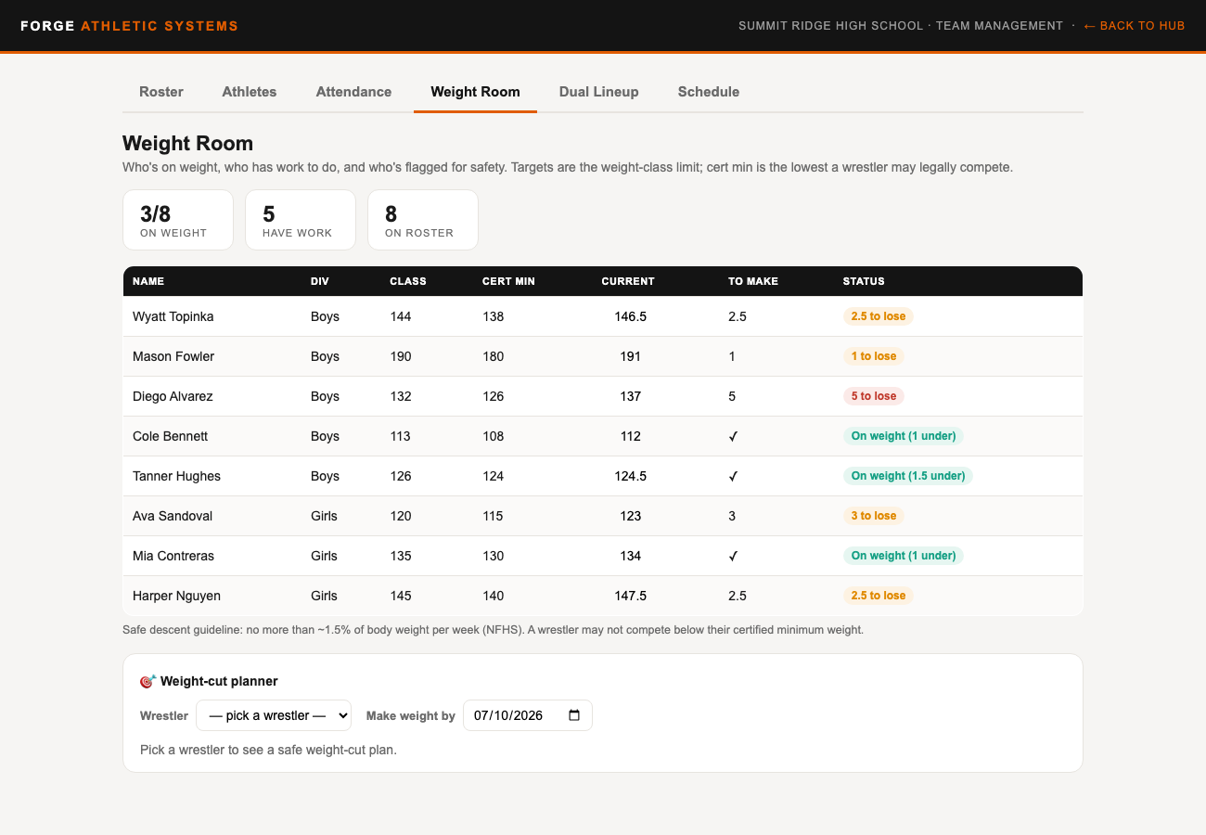
Task: Click the Forge Athletic Systems logo
Action: click(130, 26)
